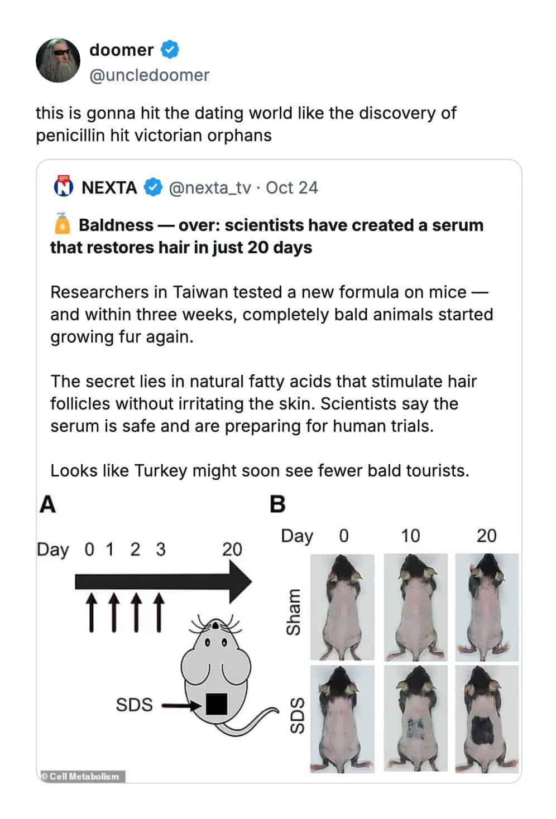The width and height of the screenshot is (556, 819).
Task: Click the penicillin victorian orphans tweet text
Action: (246, 124)
